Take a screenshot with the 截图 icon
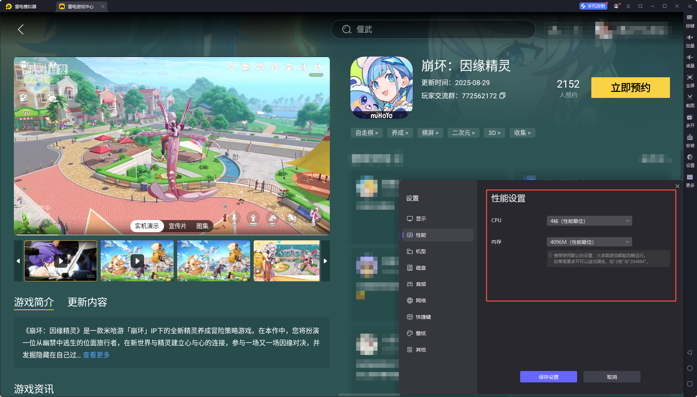Viewport: 697px width, 397px height. [x=690, y=101]
